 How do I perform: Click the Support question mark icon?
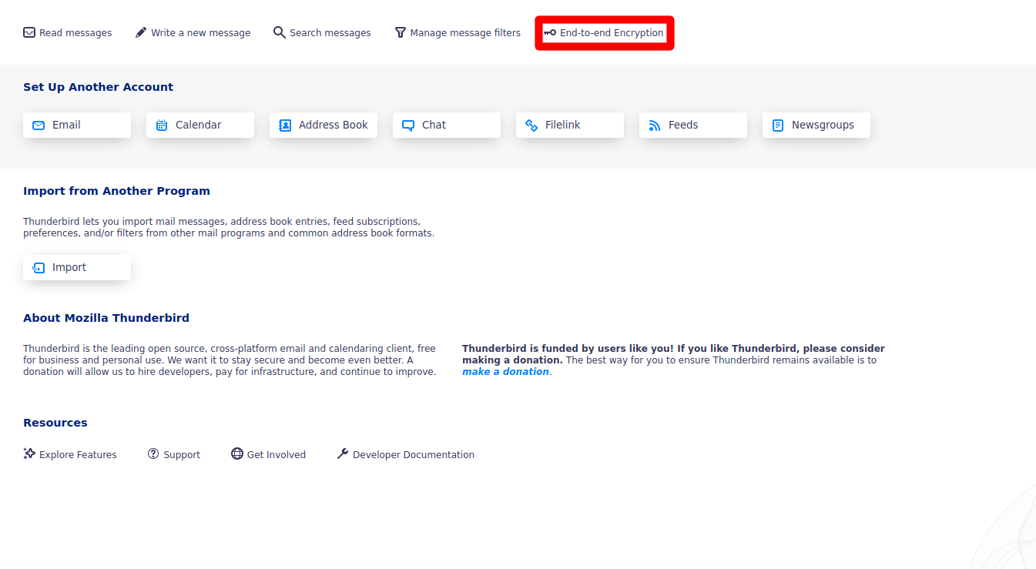coord(153,454)
